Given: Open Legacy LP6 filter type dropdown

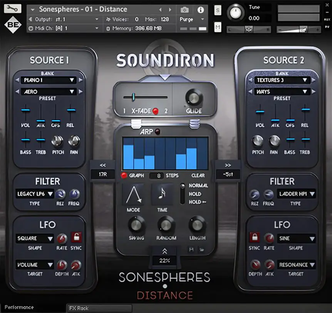Looking at the screenshot, I should coord(35,194).
